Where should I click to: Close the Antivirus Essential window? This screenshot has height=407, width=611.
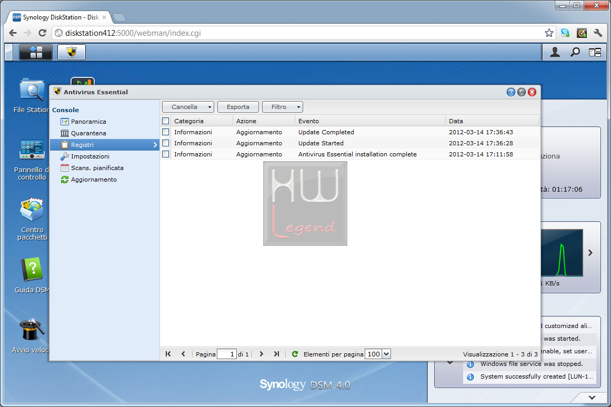(x=532, y=92)
